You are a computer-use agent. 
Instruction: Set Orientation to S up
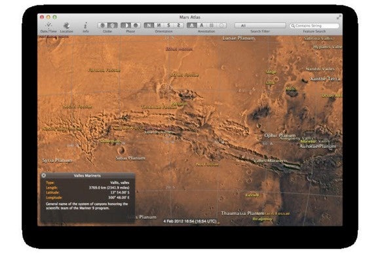click(x=168, y=25)
